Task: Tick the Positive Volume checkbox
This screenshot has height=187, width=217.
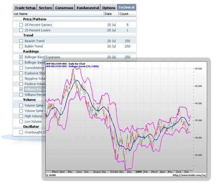Action: tap(21, 84)
